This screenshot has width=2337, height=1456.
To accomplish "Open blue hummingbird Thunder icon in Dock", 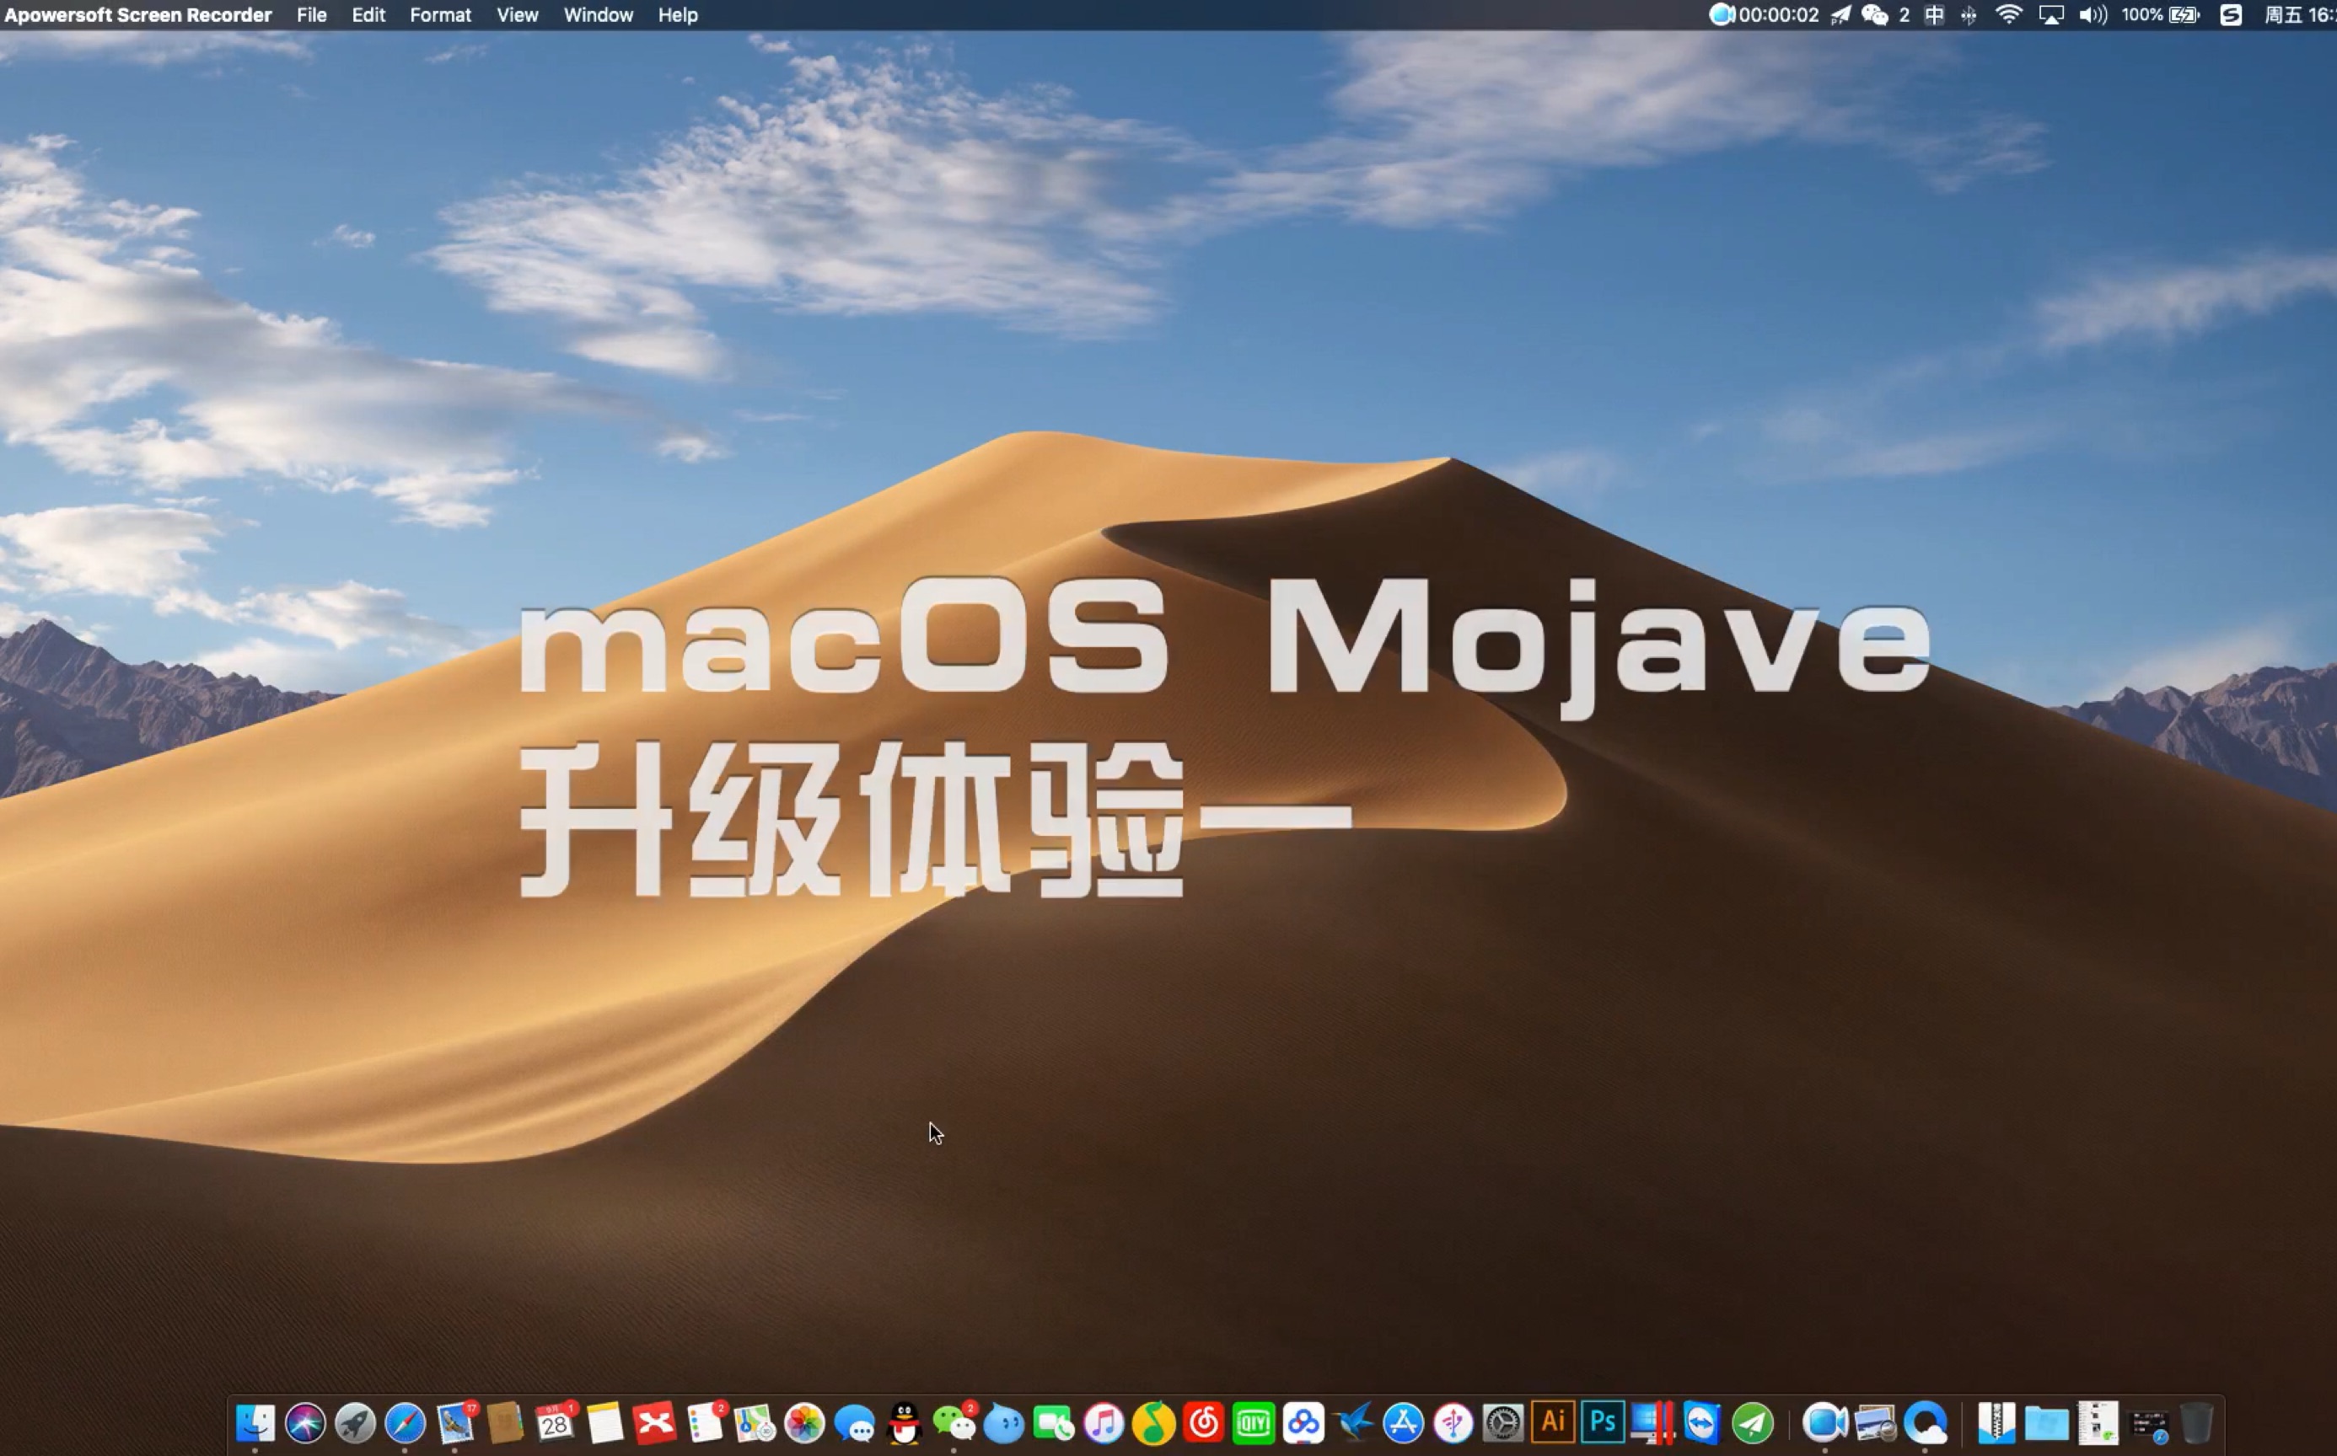I will pyautogui.click(x=1353, y=1422).
